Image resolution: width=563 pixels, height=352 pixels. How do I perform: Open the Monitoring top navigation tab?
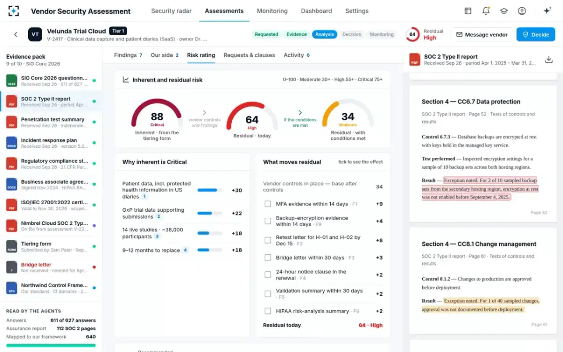click(272, 11)
